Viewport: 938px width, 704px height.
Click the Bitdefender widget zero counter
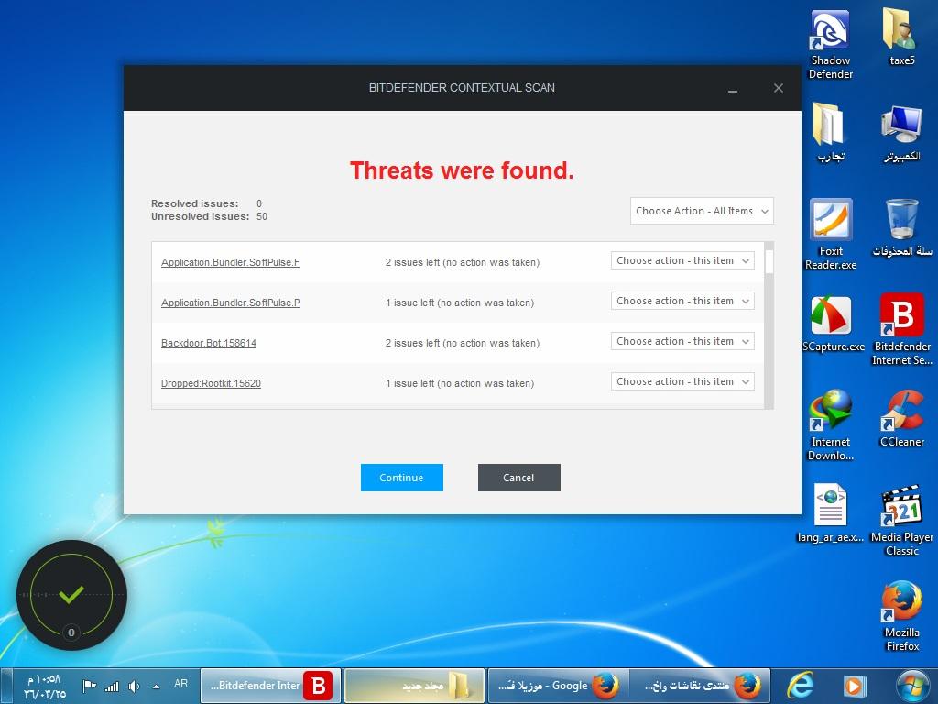(71, 632)
